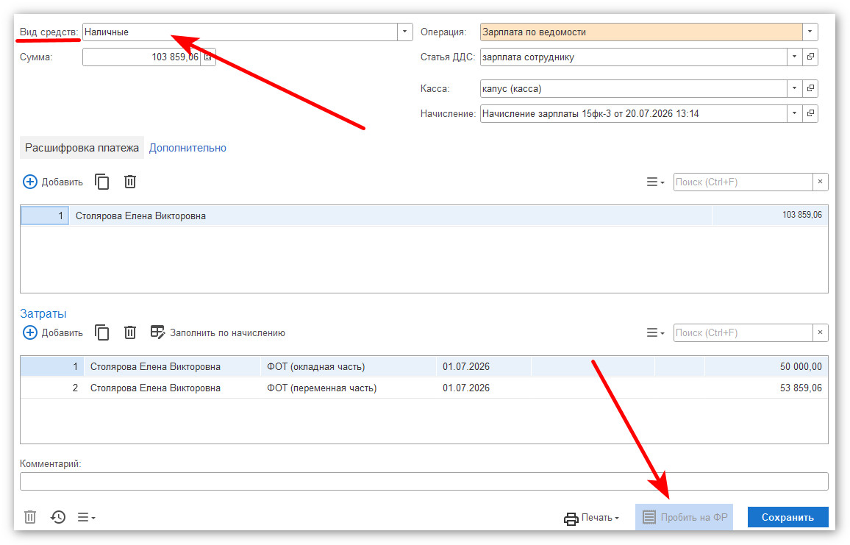
Task: Click into the Комментарий text field
Action: 424,482
